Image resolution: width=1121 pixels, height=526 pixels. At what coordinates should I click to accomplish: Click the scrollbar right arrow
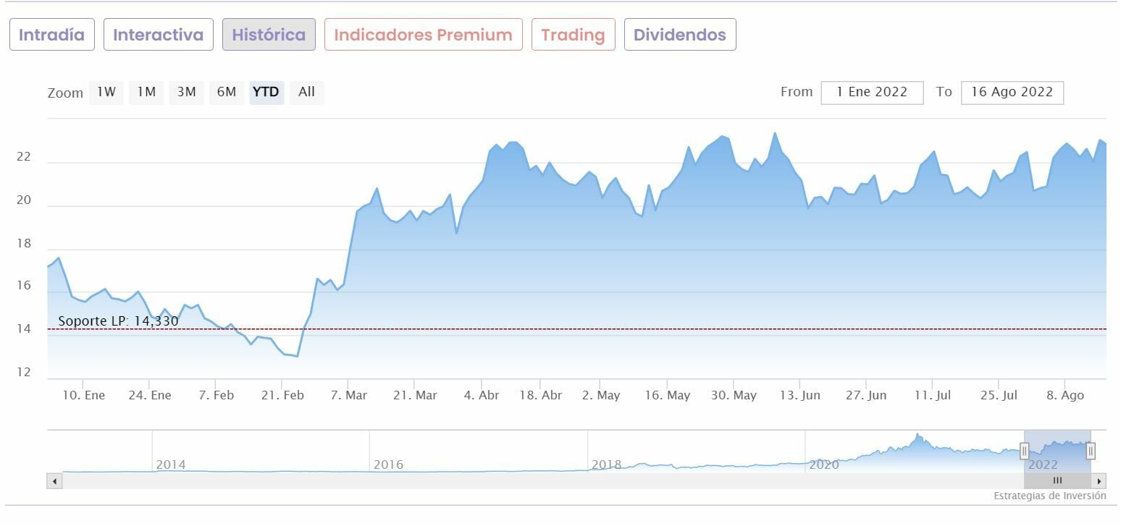(x=1099, y=481)
